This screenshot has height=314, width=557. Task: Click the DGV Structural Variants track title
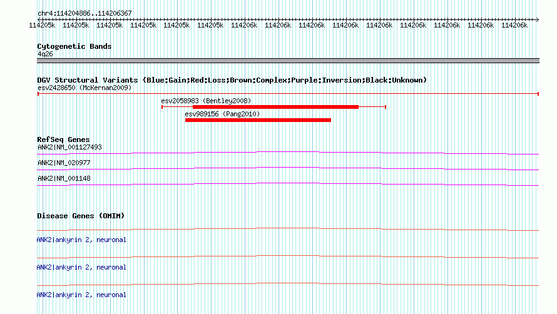(x=232, y=80)
